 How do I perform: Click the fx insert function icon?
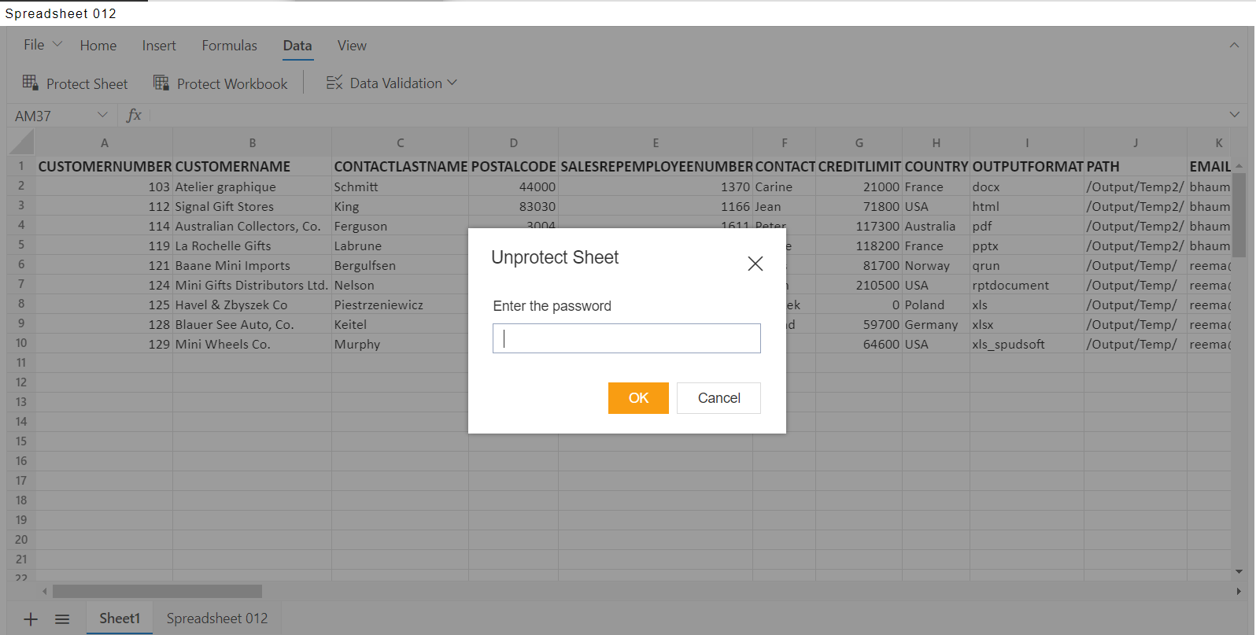point(134,116)
